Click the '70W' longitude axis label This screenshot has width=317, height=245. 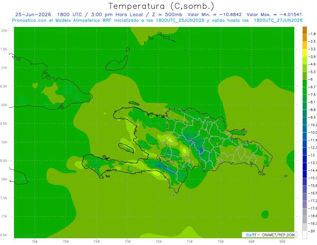coord(221,242)
